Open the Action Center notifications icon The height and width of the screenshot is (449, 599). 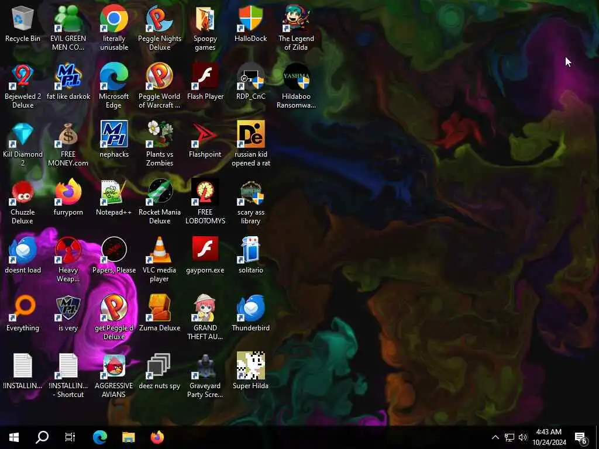(581, 437)
